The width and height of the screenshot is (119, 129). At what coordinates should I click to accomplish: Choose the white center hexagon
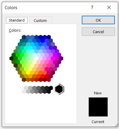pyautogui.click(x=36, y=58)
